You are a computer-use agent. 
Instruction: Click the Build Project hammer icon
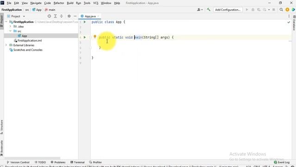pos(209,9)
